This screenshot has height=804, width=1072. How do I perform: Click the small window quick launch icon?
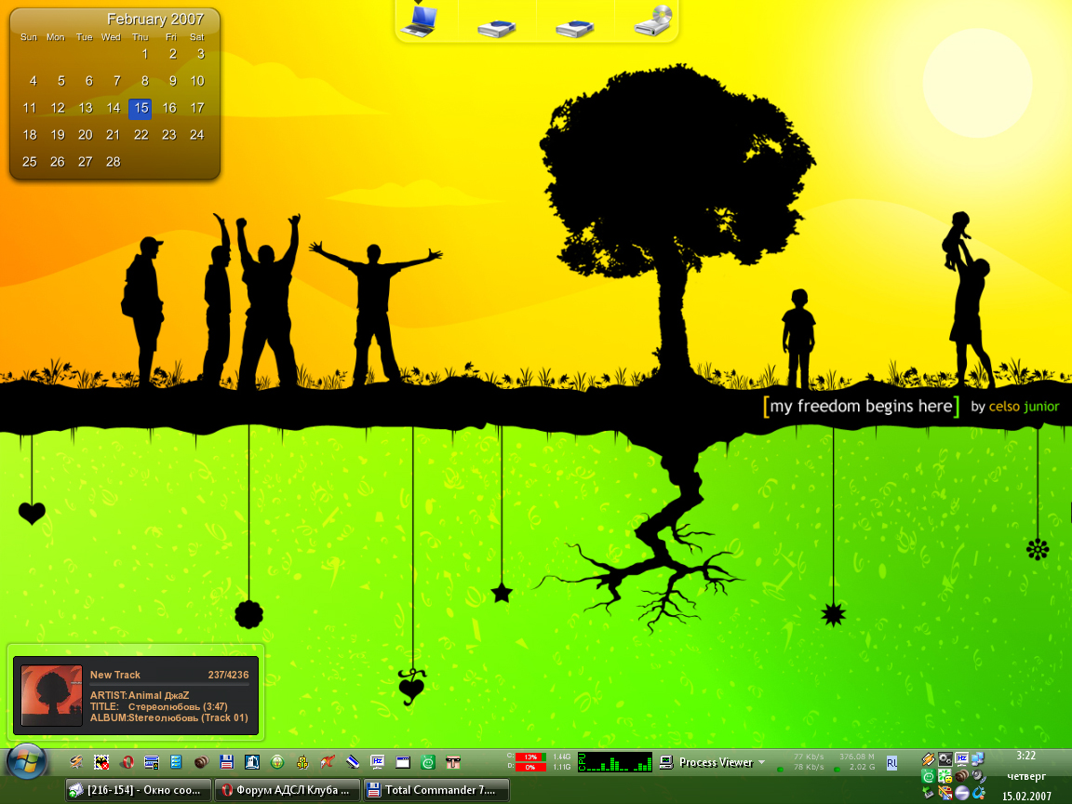point(403,761)
